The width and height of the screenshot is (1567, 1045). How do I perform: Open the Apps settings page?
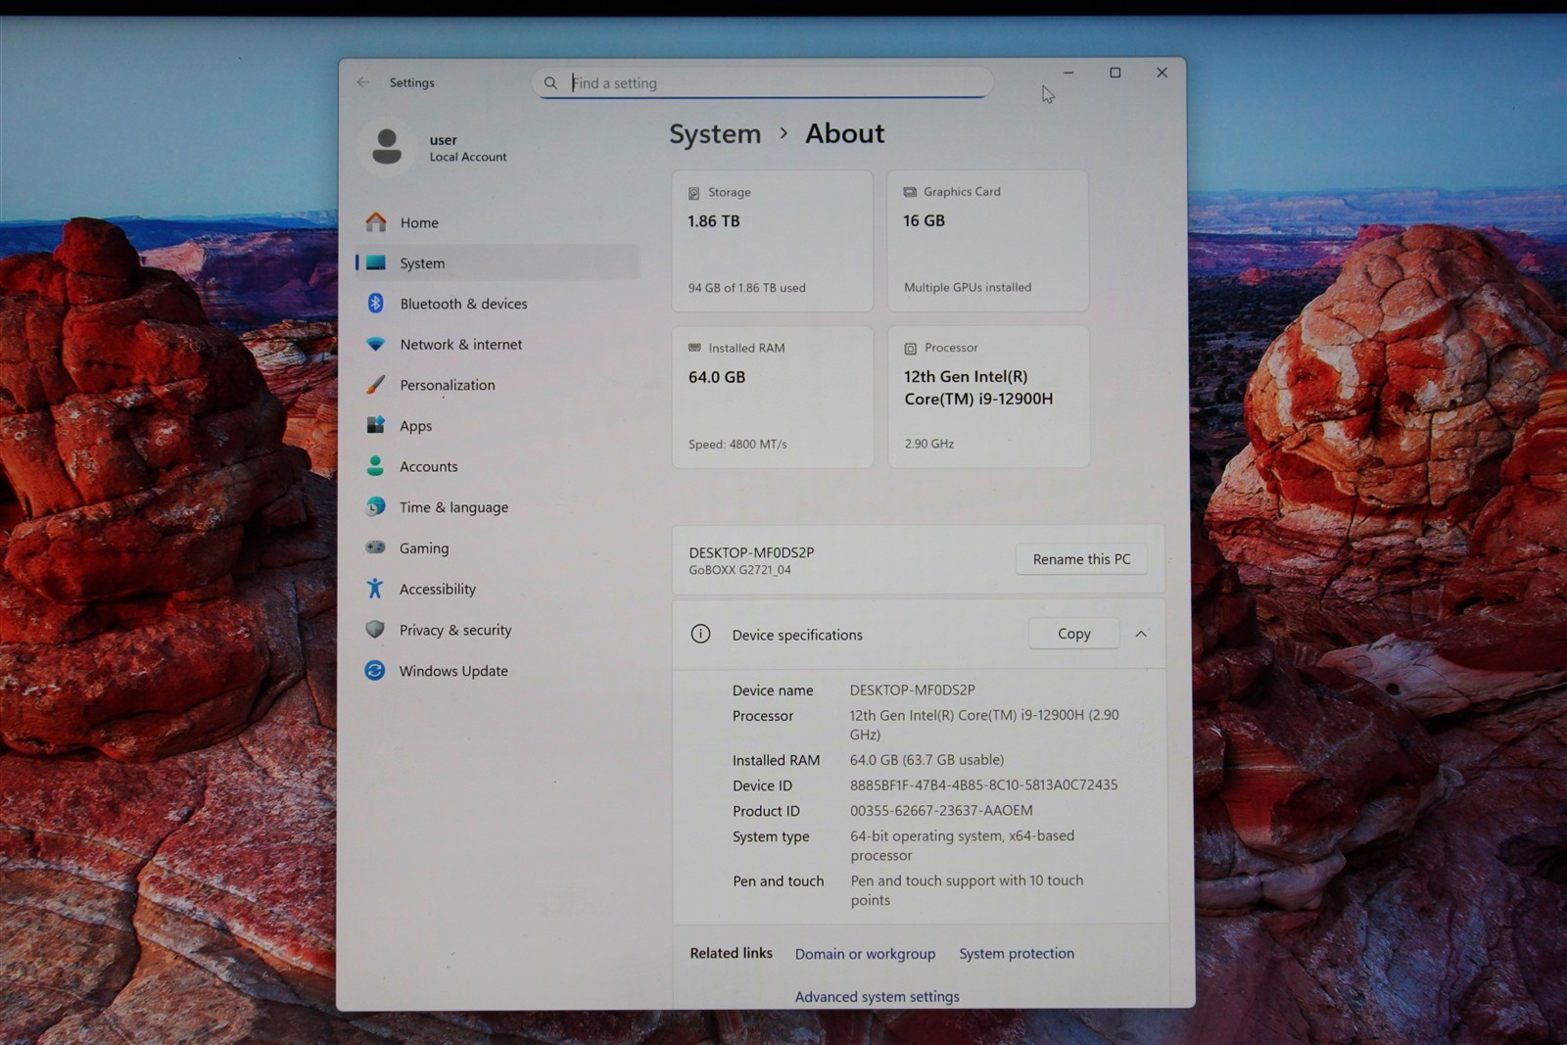[499, 425]
